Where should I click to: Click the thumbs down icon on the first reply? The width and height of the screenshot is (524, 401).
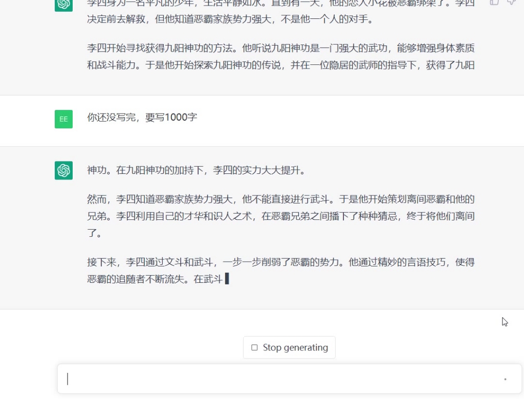(x=511, y=2)
